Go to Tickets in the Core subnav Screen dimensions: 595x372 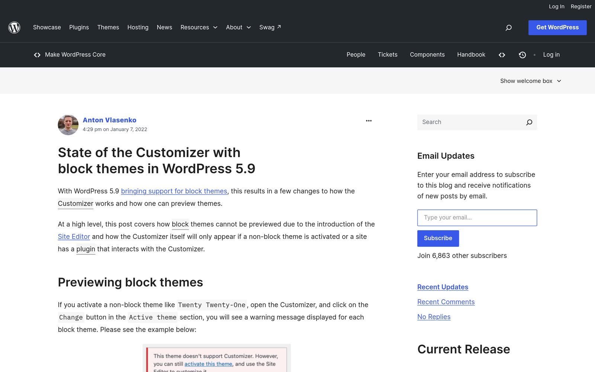pos(387,55)
